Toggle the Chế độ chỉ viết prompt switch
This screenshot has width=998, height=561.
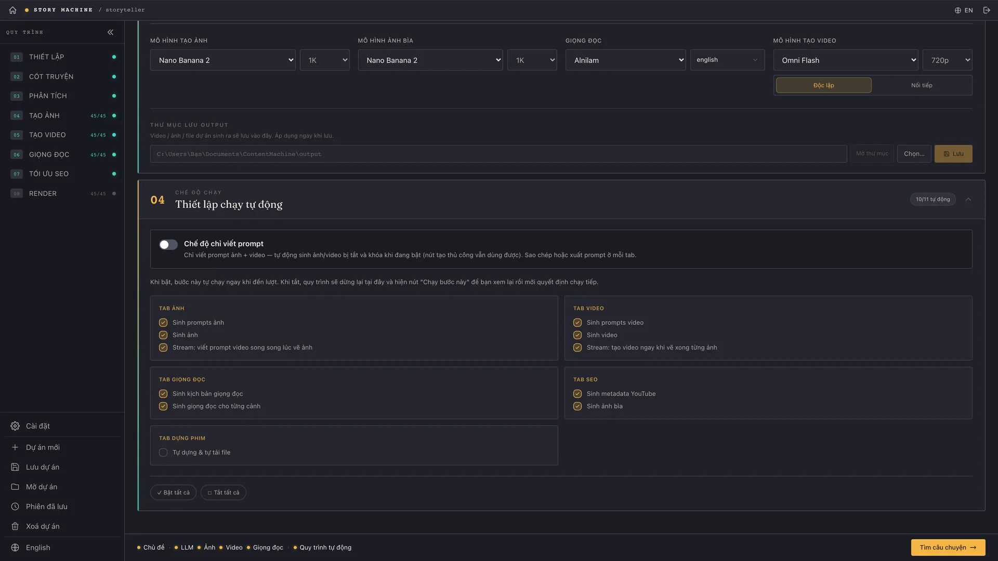pos(168,245)
